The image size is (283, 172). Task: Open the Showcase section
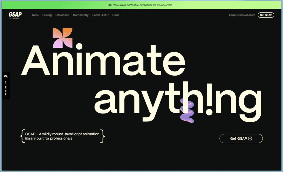(x=62, y=15)
